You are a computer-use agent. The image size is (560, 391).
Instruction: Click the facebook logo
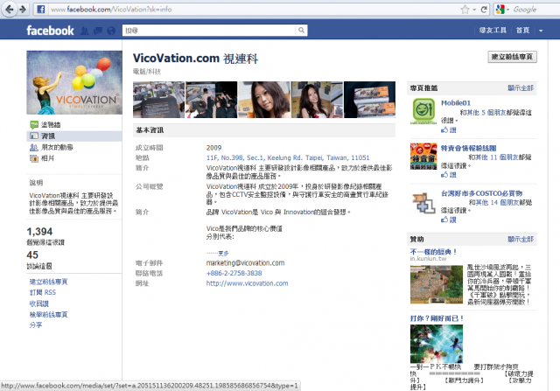[x=50, y=31]
